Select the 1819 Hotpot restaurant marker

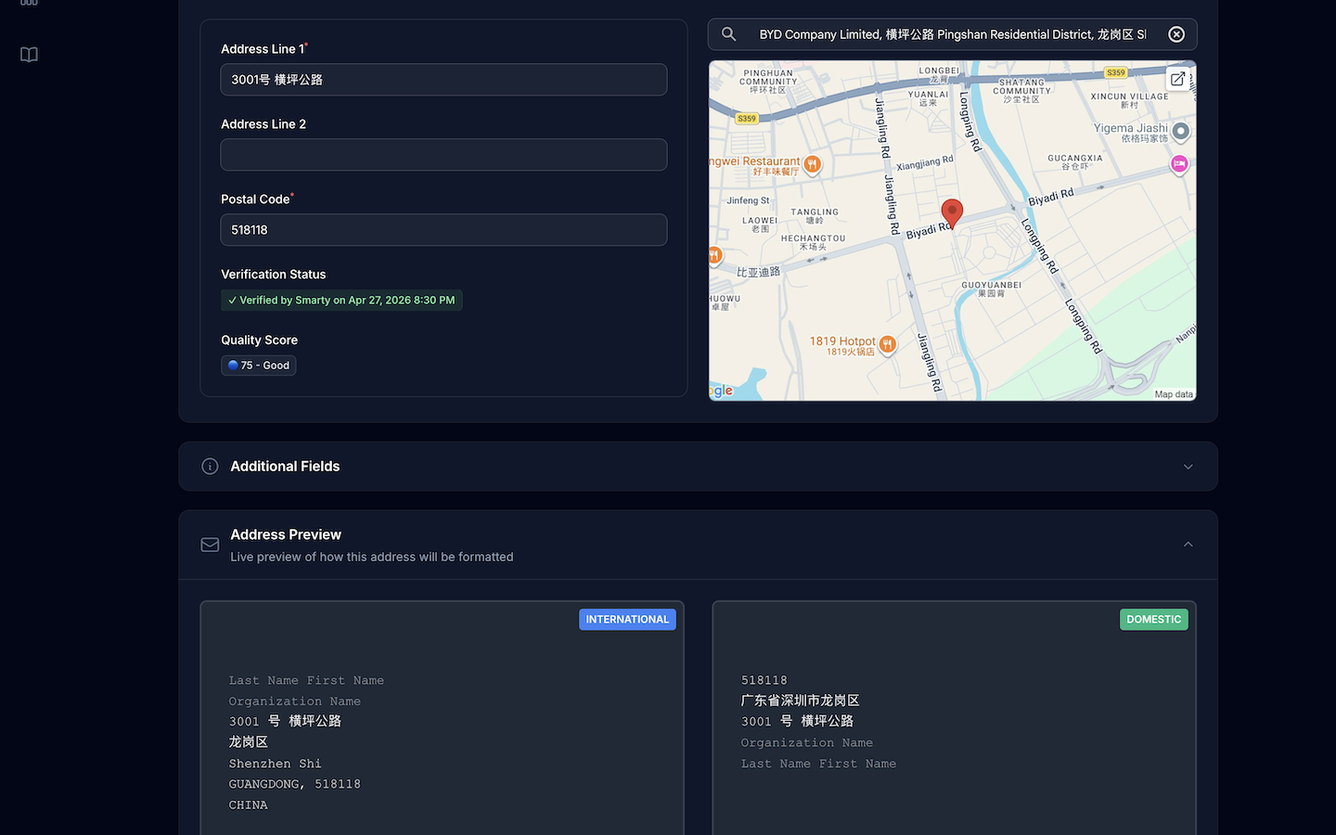tap(887, 344)
